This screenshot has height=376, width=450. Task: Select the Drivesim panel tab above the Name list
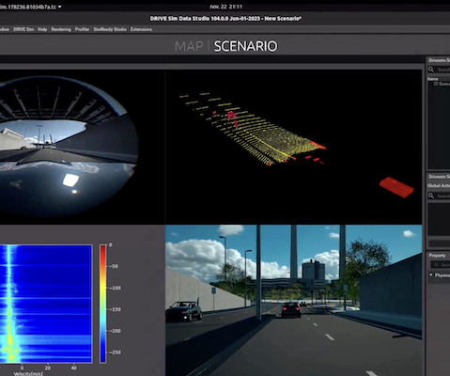tap(439, 60)
